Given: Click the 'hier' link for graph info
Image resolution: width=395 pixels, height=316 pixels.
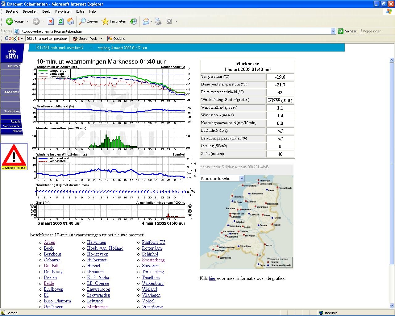Looking at the screenshot, I should click(212, 278).
